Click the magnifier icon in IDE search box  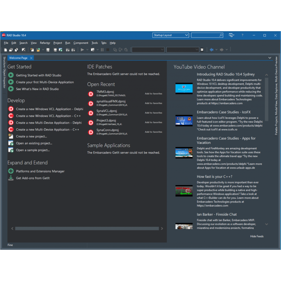[221, 35]
